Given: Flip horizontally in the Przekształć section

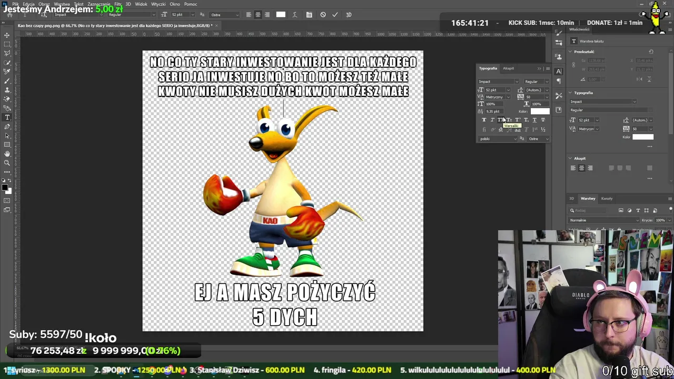Looking at the screenshot, I should 639,79.
